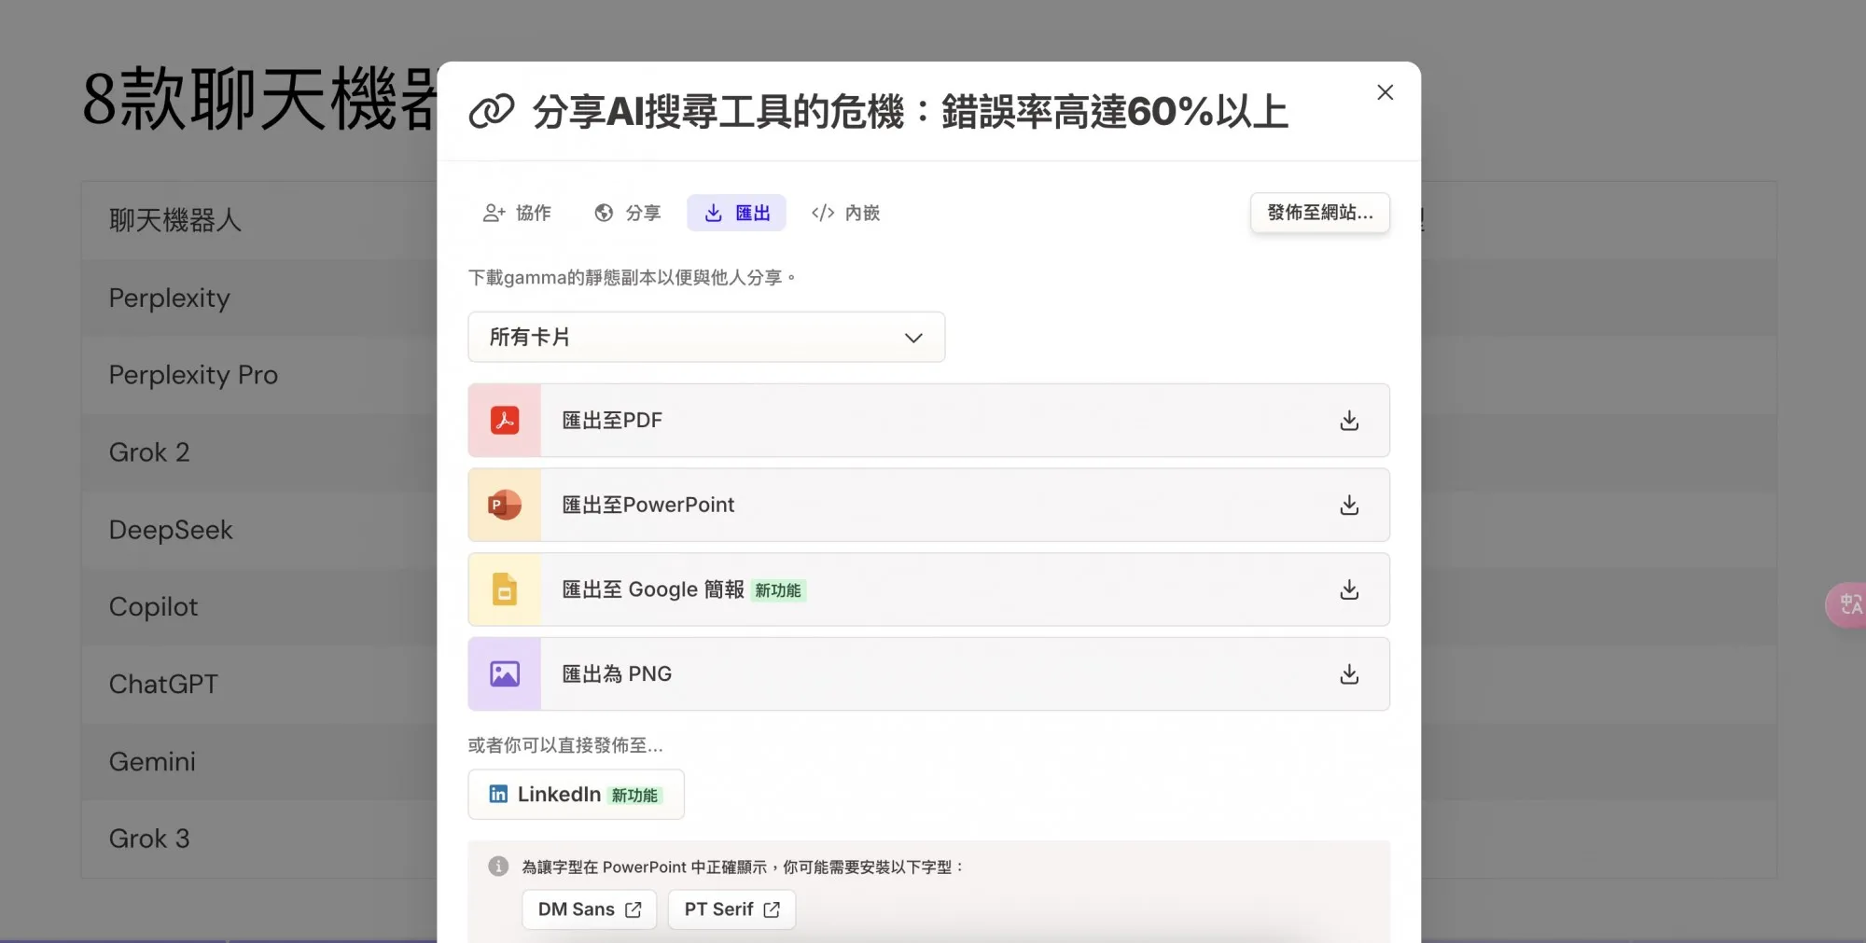Open the 內嵌 tab
Screen dimensions: 1866x943
coord(845,213)
